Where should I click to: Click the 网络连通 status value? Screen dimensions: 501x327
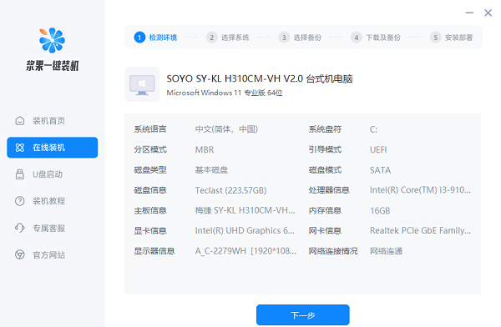coord(387,251)
